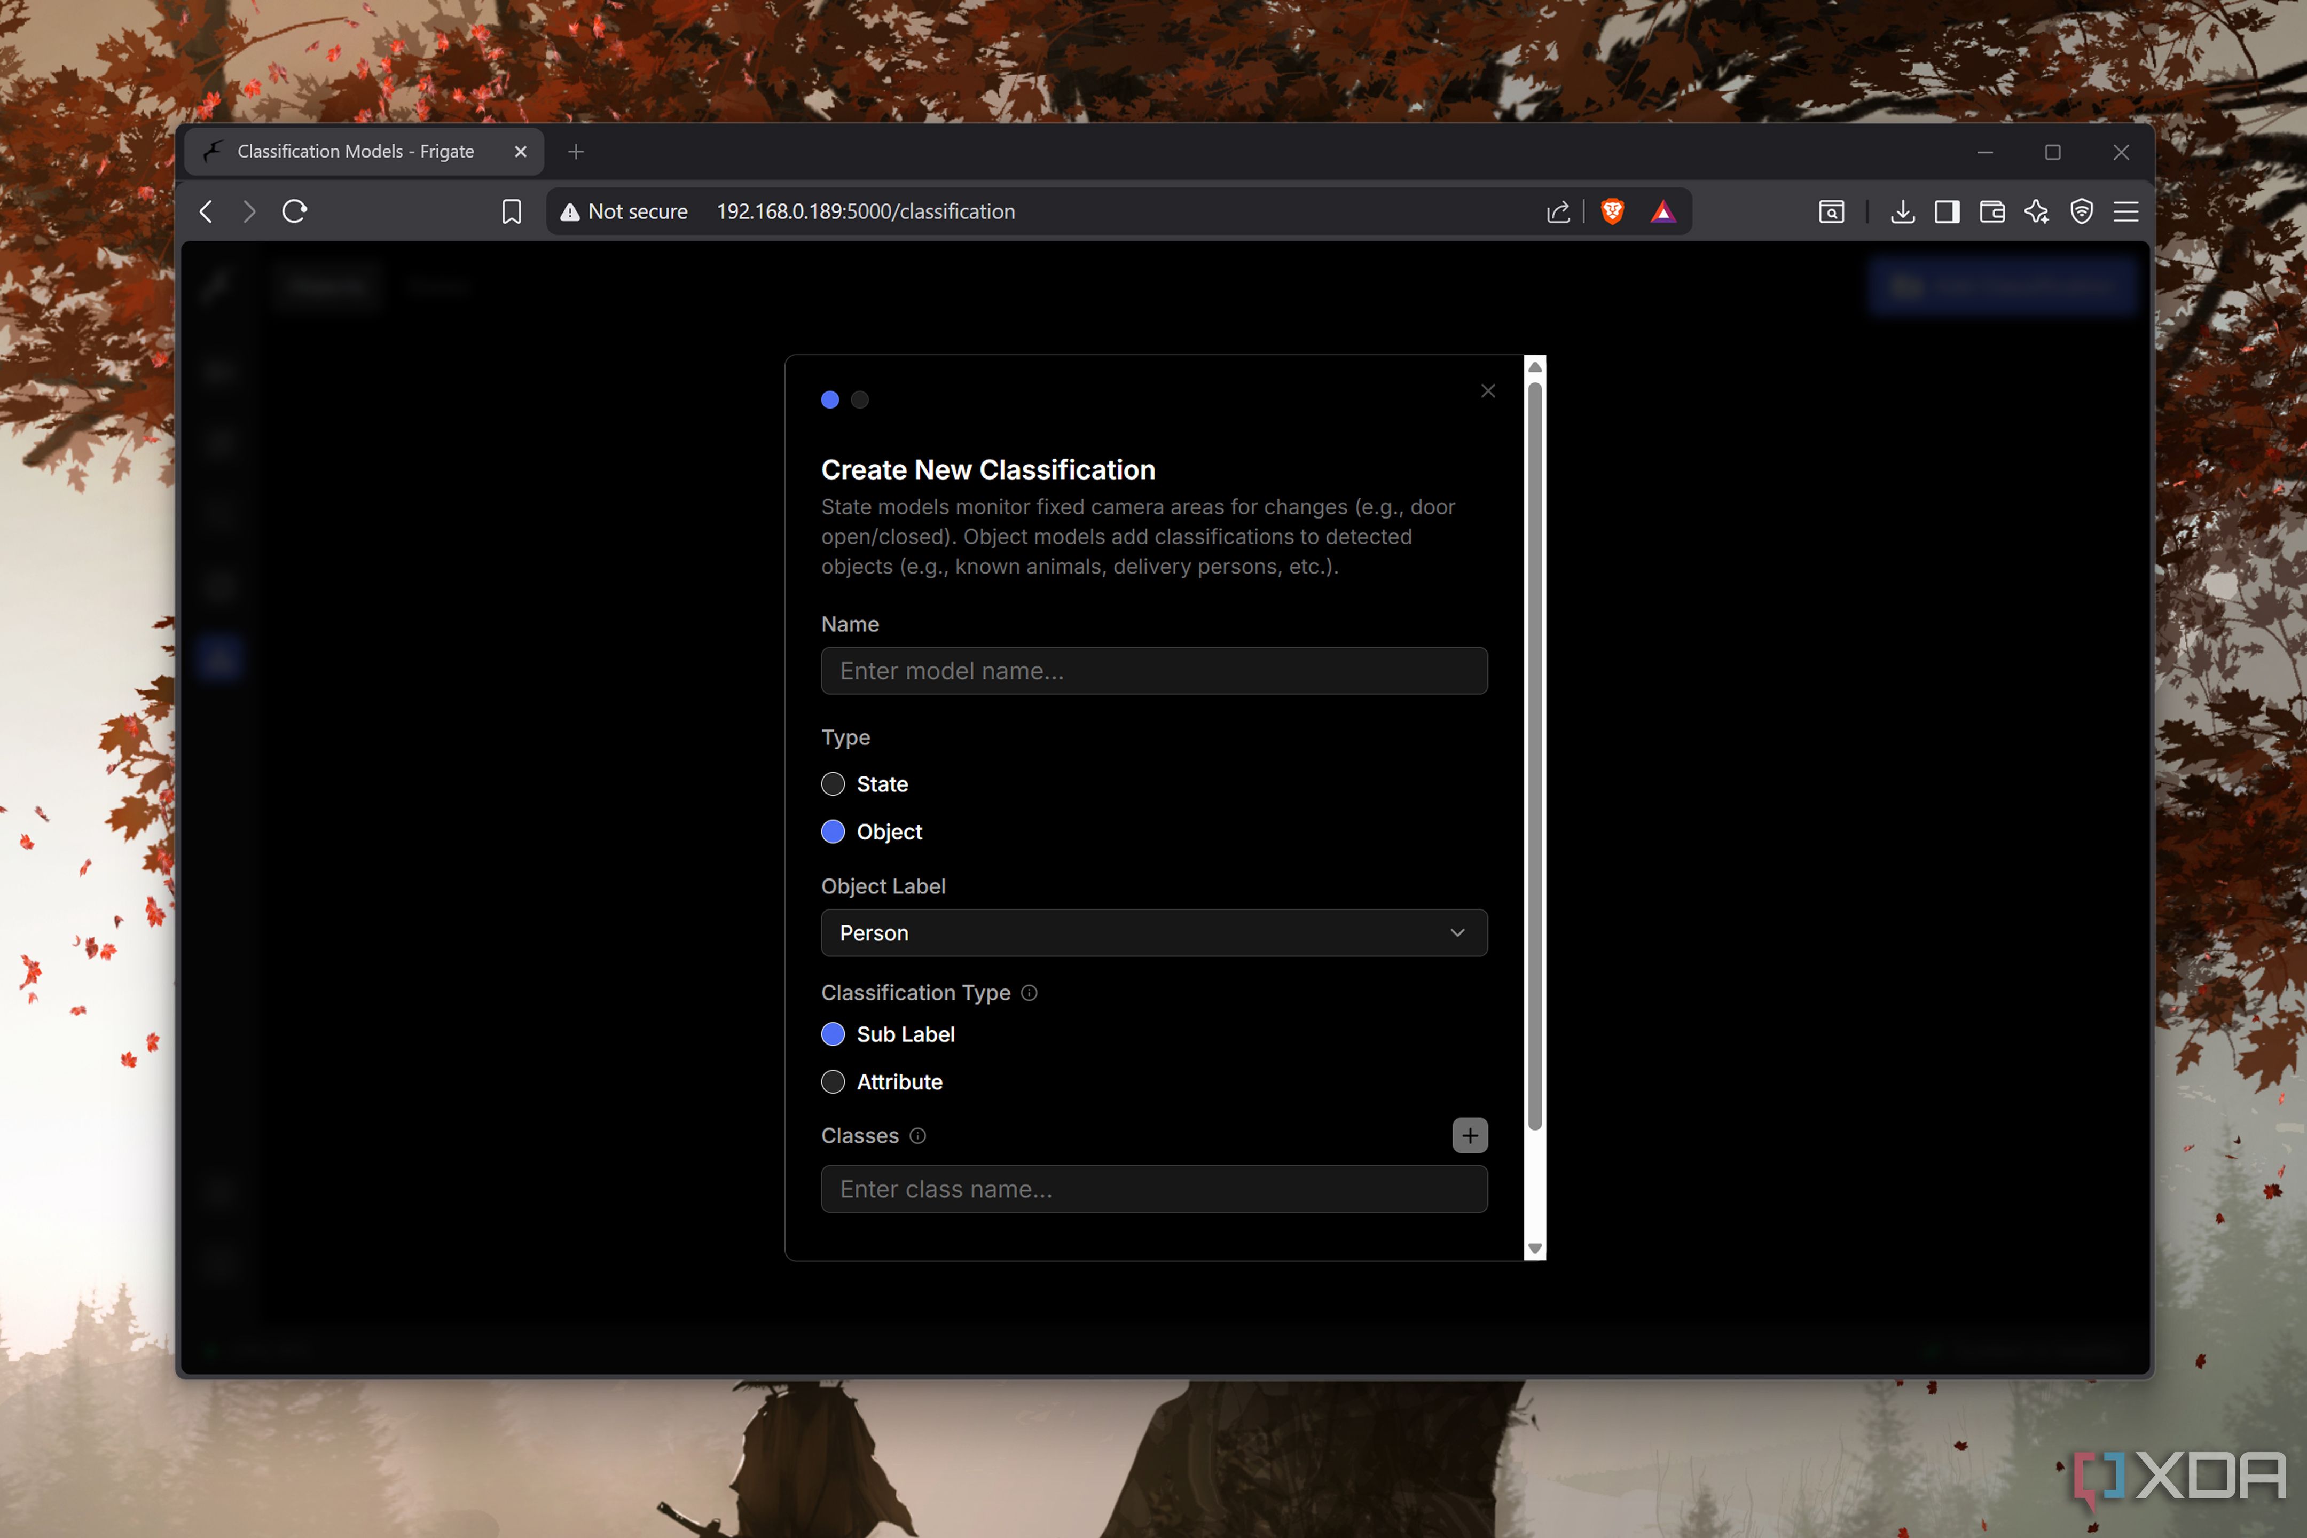Open the downloads icon in toolbar
2307x1538 pixels.
click(x=1902, y=212)
